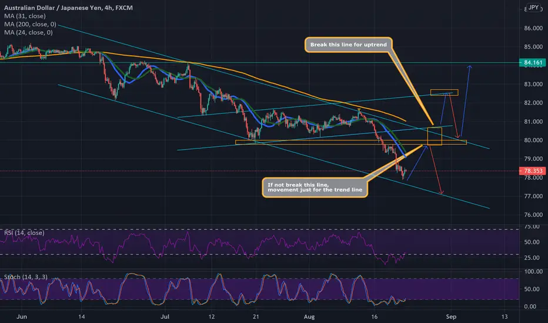Click the Sep label on time axis
This screenshot has height=323, width=548.
[451, 317]
